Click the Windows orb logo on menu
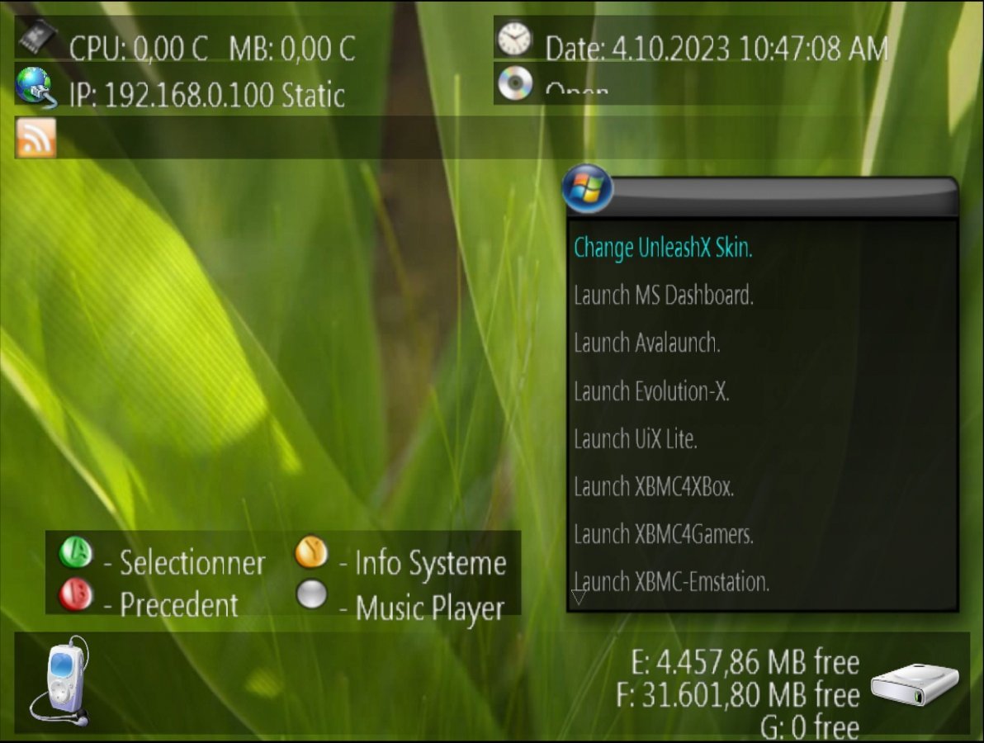 (x=588, y=188)
